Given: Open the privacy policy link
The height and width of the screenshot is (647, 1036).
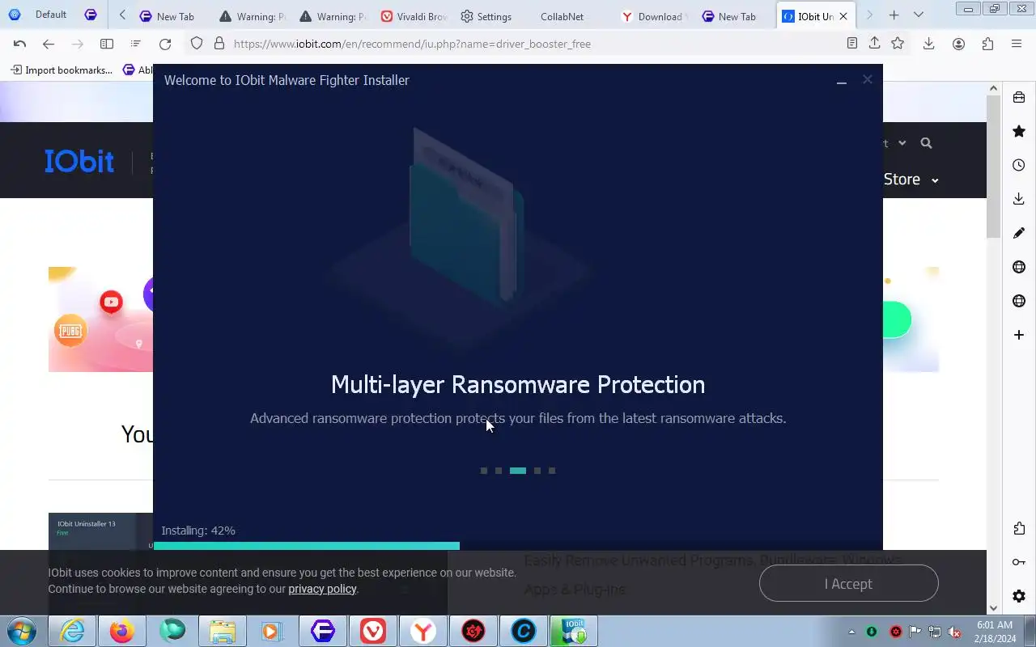Looking at the screenshot, I should pos(322,589).
